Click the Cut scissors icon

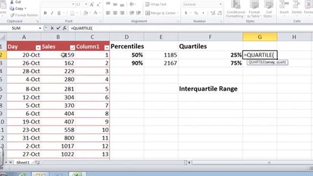12,2
